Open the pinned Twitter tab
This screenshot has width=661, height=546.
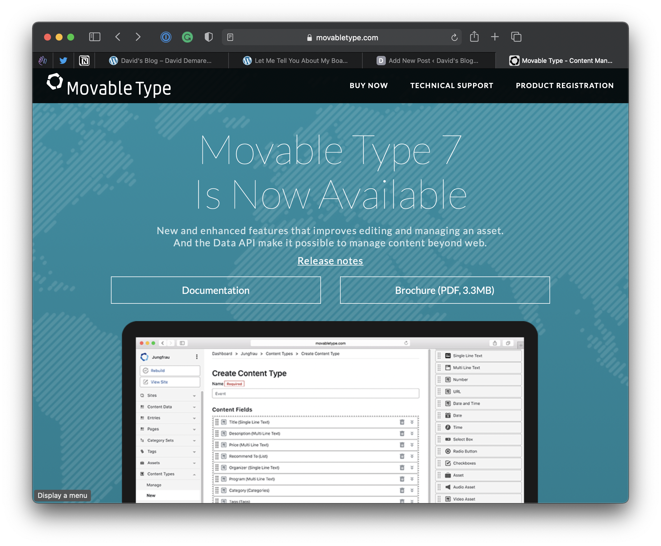click(x=63, y=60)
